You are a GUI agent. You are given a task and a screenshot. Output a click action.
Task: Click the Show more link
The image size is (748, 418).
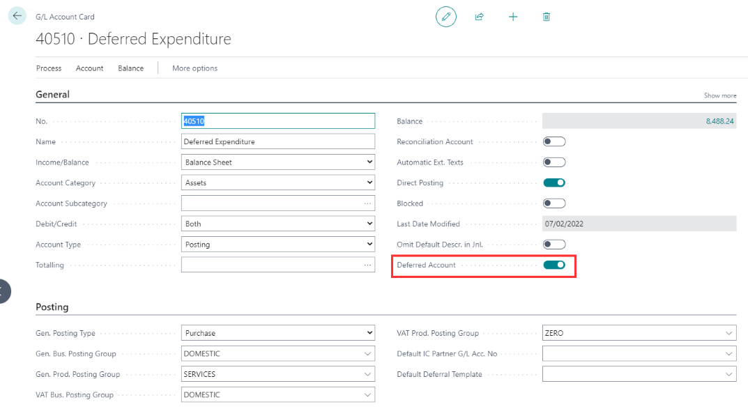(719, 95)
